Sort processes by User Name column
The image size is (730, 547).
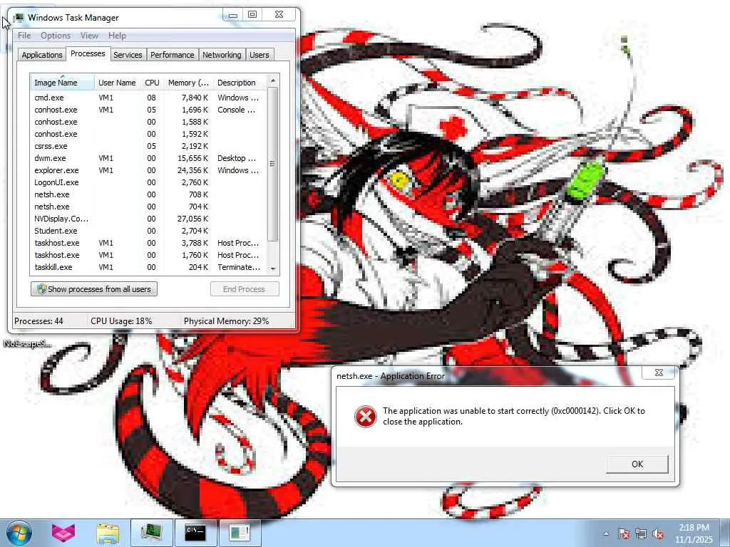click(117, 83)
